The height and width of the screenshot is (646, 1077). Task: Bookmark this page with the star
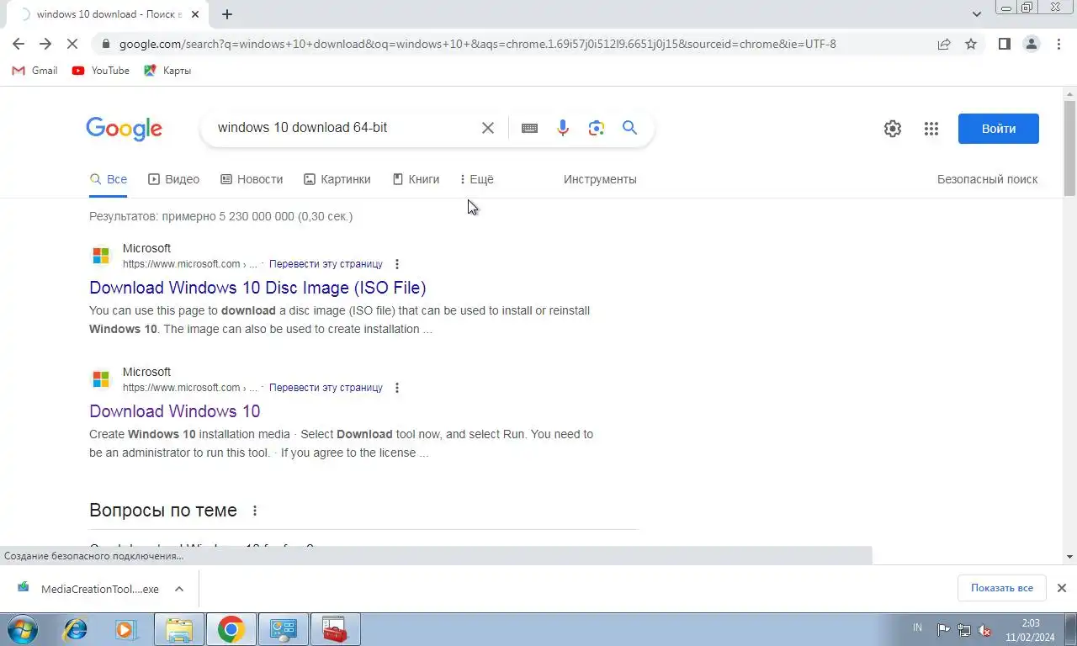click(x=971, y=44)
